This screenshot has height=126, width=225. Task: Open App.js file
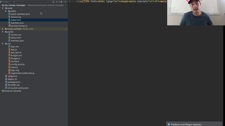(x=14, y=50)
